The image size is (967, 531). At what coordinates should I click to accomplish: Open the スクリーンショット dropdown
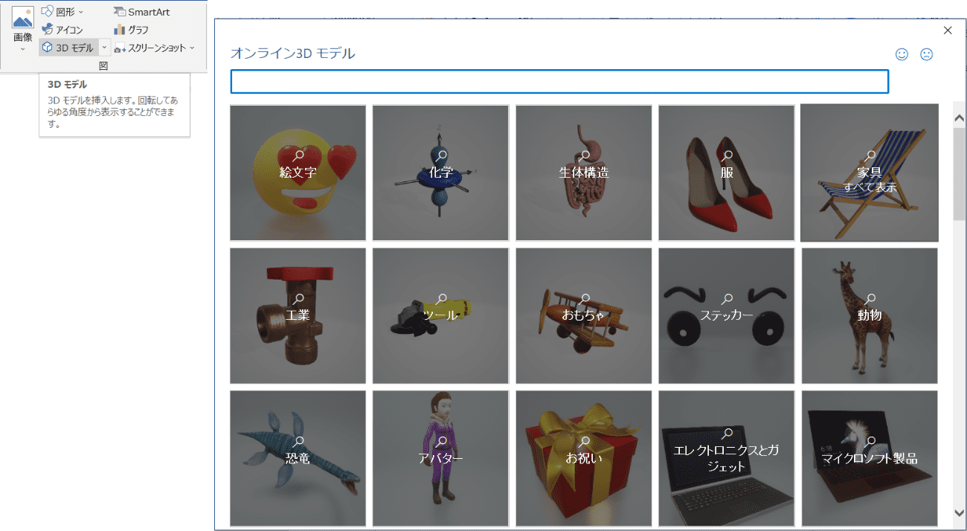point(155,48)
